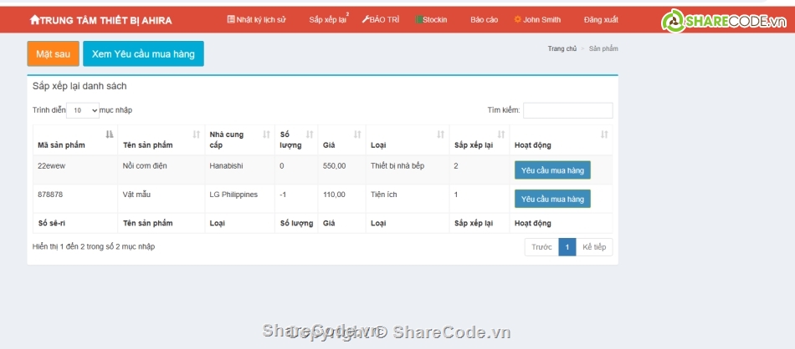The width and height of the screenshot is (795, 349).
Task: Sort by the Nhà cung cấp column arrows
Action: coord(266,134)
